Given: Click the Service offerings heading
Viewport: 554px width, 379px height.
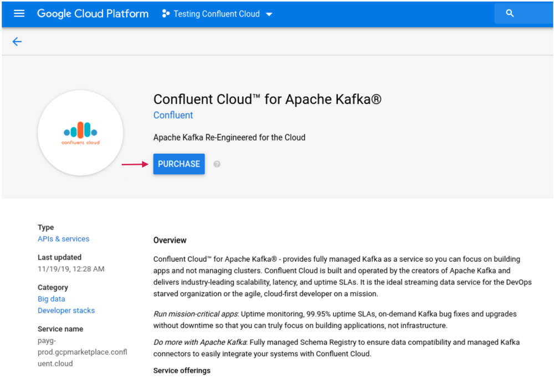Looking at the screenshot, I should pyautogui.click(x=182, y=371).
